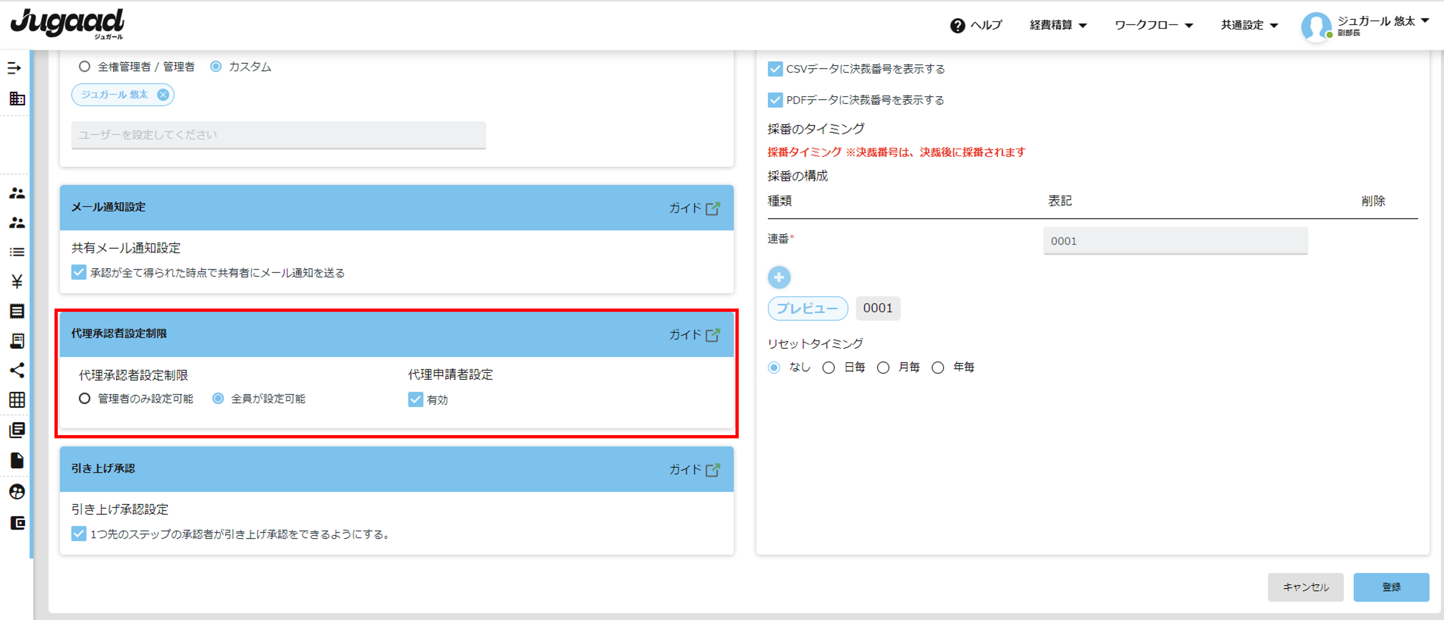
Task: Open the ジュガール 悠太 user account dropdown
Action: coord(1383,21)
